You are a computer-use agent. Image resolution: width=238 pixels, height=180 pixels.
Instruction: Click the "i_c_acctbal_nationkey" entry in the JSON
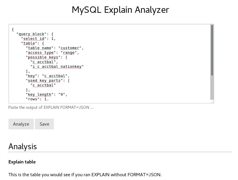[x=58, y=67]
